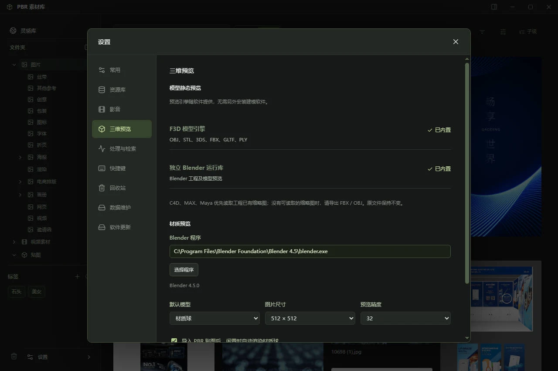Collapse the 图片 folder chevron

tap(14, 65)
